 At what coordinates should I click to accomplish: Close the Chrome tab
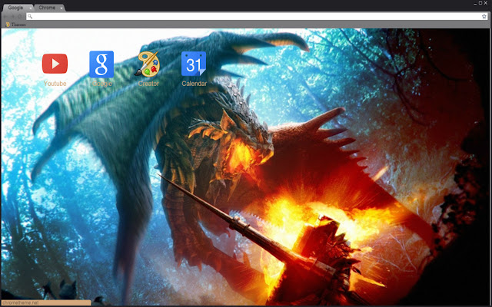(x=61, y=8)
